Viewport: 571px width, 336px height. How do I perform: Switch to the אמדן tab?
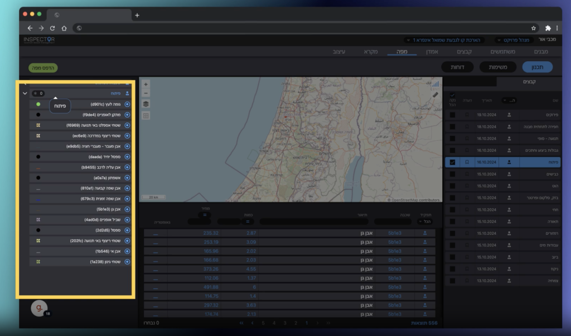point(432,52)
